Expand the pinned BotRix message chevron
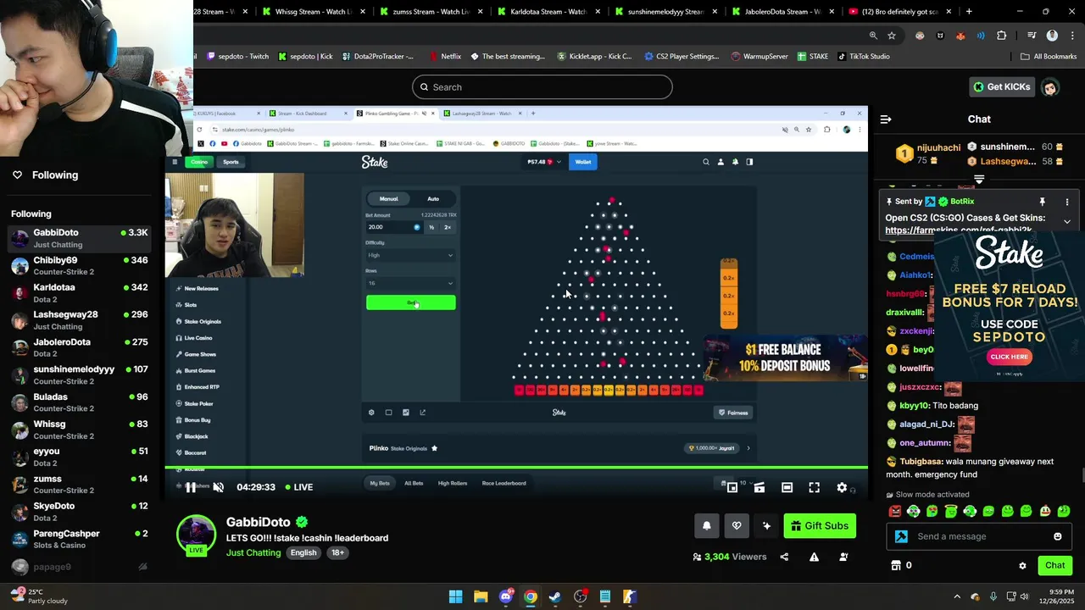 [x=1067, y=221]
